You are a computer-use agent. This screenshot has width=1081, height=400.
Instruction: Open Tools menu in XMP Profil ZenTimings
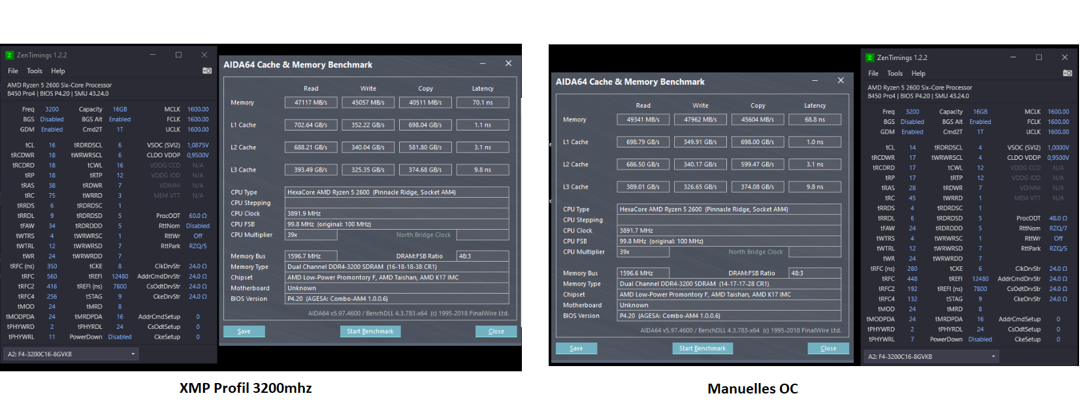(35, 71)
